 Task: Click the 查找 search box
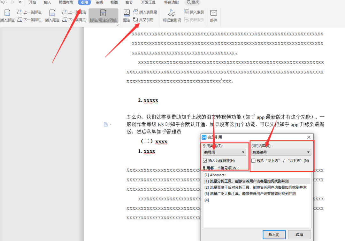pos(193,2)
